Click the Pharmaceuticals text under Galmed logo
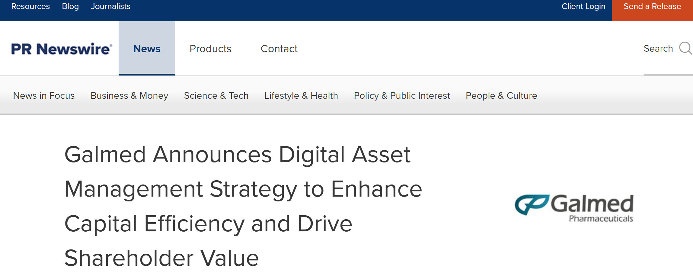Image resolution: width=693 pixels, height=276 pixels. [x=601, y=219]
